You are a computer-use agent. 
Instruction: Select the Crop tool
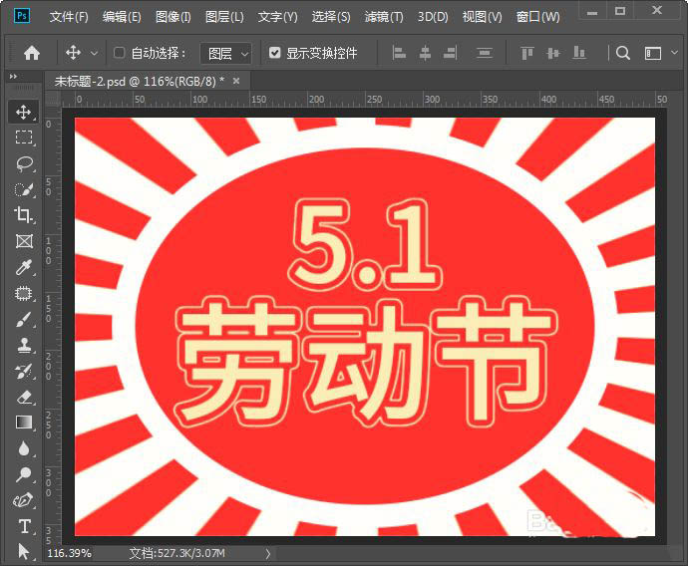coord(24,215)
